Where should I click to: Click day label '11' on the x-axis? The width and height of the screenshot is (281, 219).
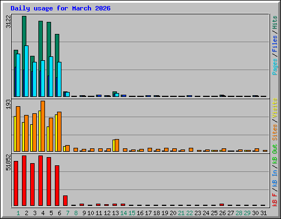click(99, 213)
